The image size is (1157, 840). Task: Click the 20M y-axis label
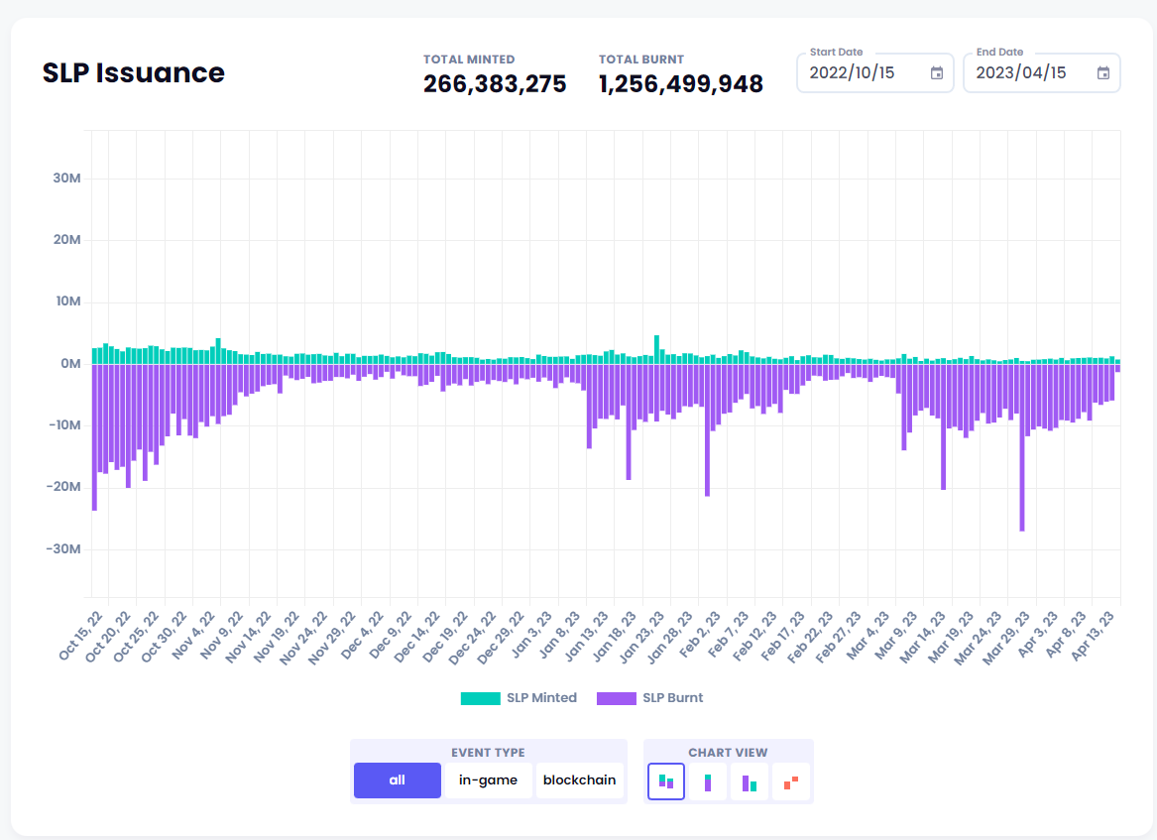point(66,240)
